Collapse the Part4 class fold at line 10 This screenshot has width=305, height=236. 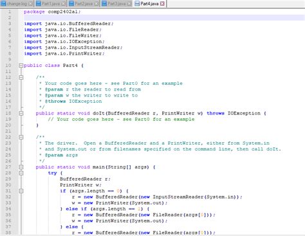21,66
